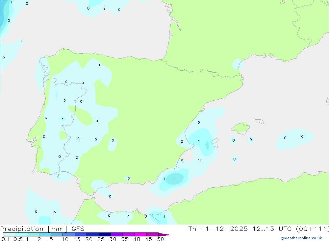The height and width of the screenshot is (241, 329).
Task: Click the "35" legend scale label
Action: pyautogui.click(x=125, y=239)
